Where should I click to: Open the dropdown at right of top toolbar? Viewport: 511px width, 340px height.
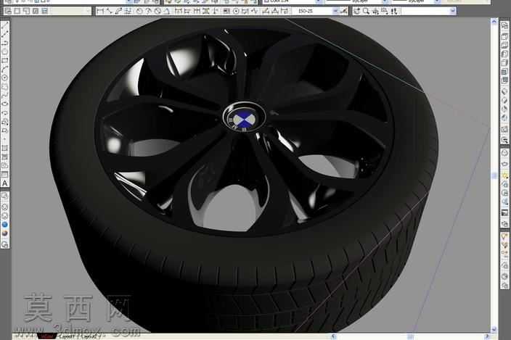[x=452, y=12]
